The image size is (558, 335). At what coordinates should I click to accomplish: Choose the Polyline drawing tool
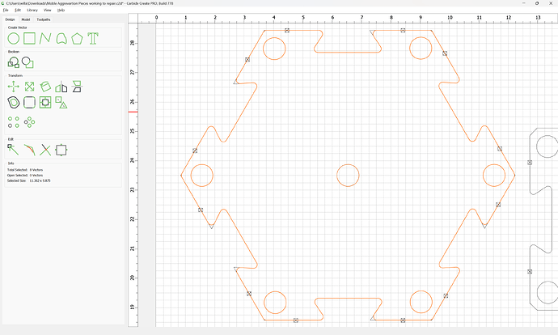pos(45,39)
